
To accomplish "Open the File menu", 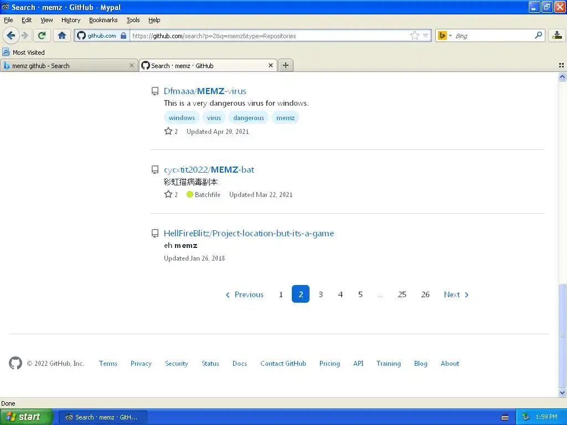I will click(x=8, y=20).
